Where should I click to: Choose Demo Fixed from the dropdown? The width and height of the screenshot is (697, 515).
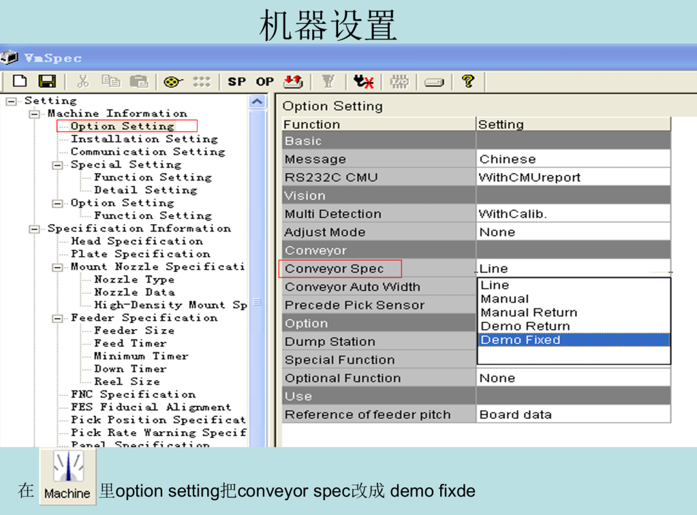[574, 340]
